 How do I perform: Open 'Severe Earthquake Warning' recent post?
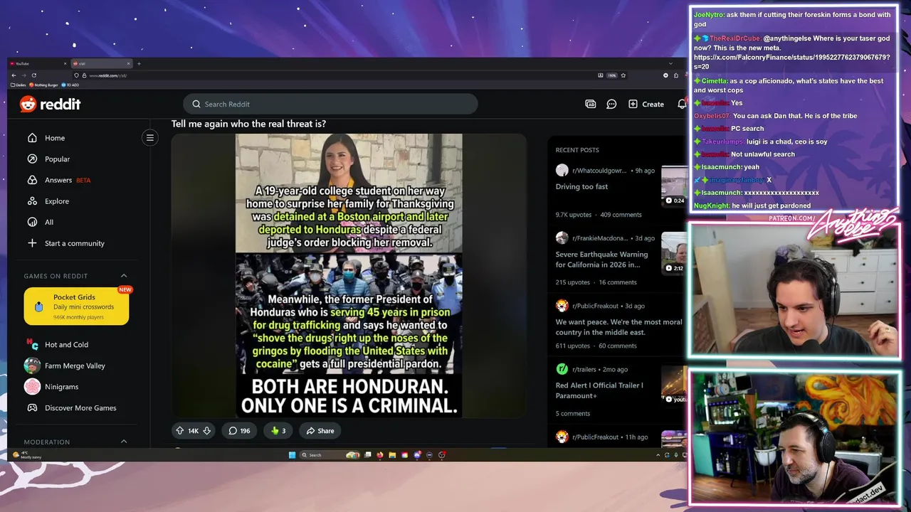tap(602, 260)
